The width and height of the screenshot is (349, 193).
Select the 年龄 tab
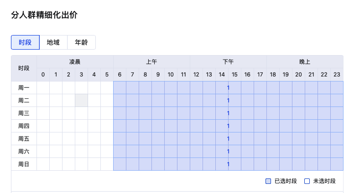tap(81, 42)
